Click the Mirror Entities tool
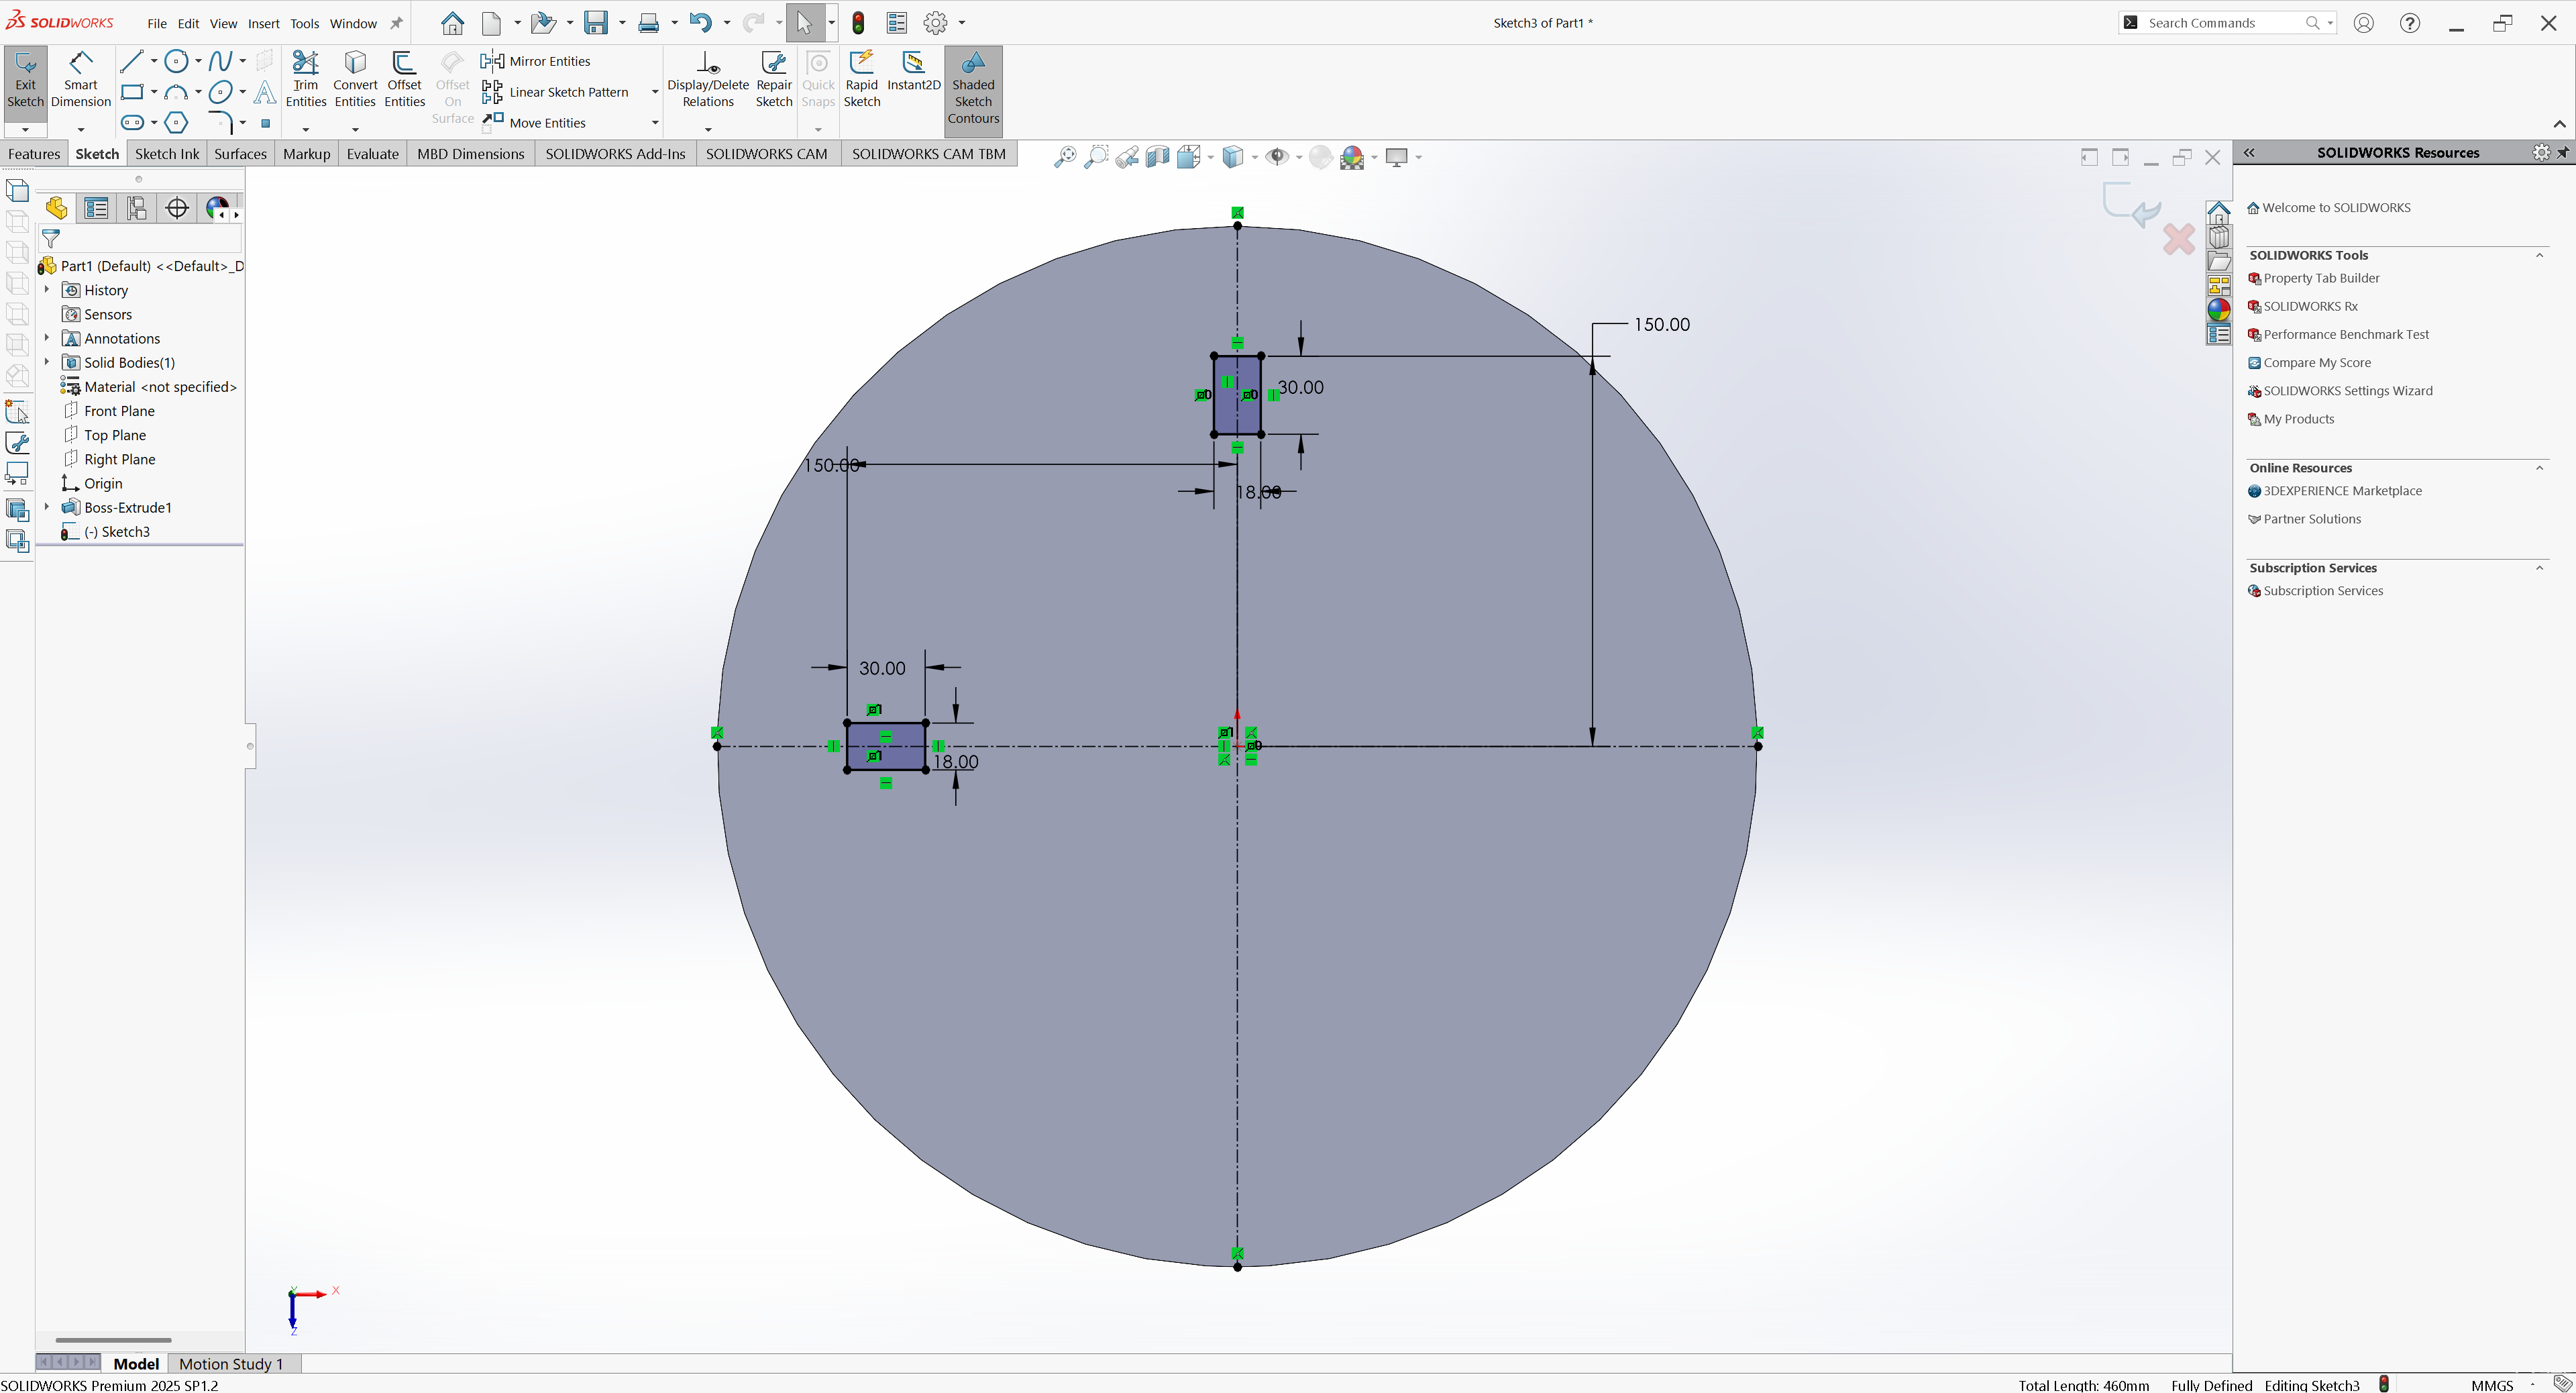 coord(548,61)
